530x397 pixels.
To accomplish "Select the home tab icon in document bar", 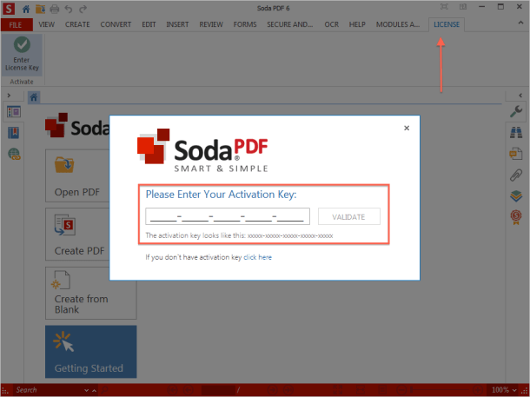I will (x=34, y=97).
